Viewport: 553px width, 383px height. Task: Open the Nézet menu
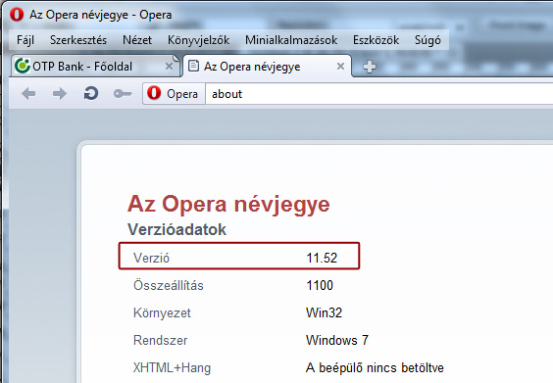pos(137,40)
